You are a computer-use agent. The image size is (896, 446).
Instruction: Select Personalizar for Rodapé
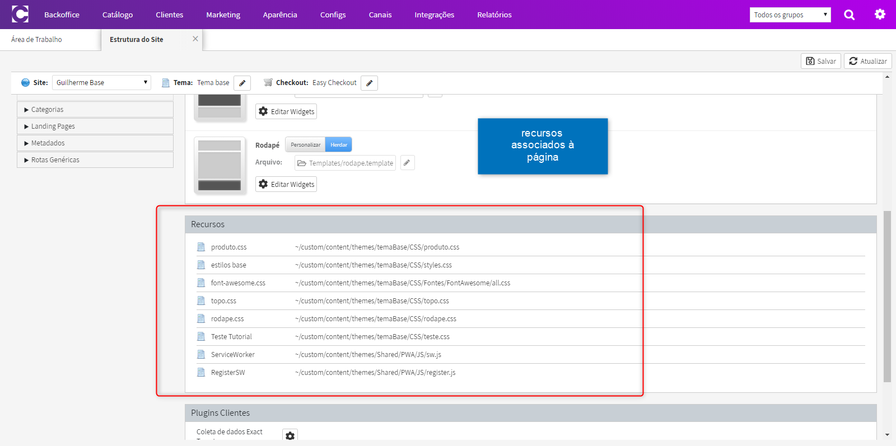pos(305,145)
